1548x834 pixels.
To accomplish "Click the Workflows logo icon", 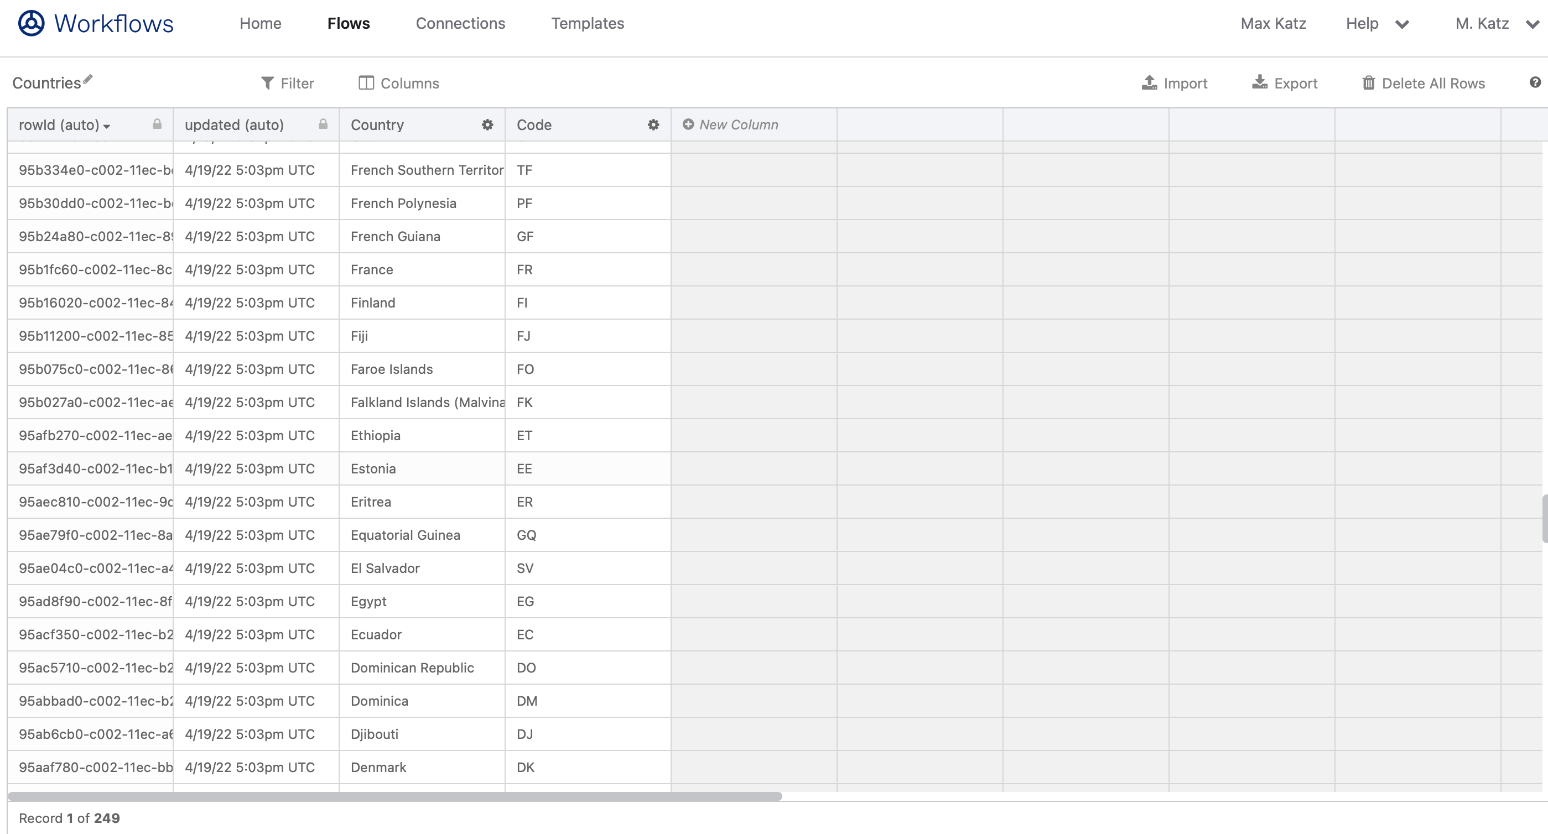I will 31,23.
